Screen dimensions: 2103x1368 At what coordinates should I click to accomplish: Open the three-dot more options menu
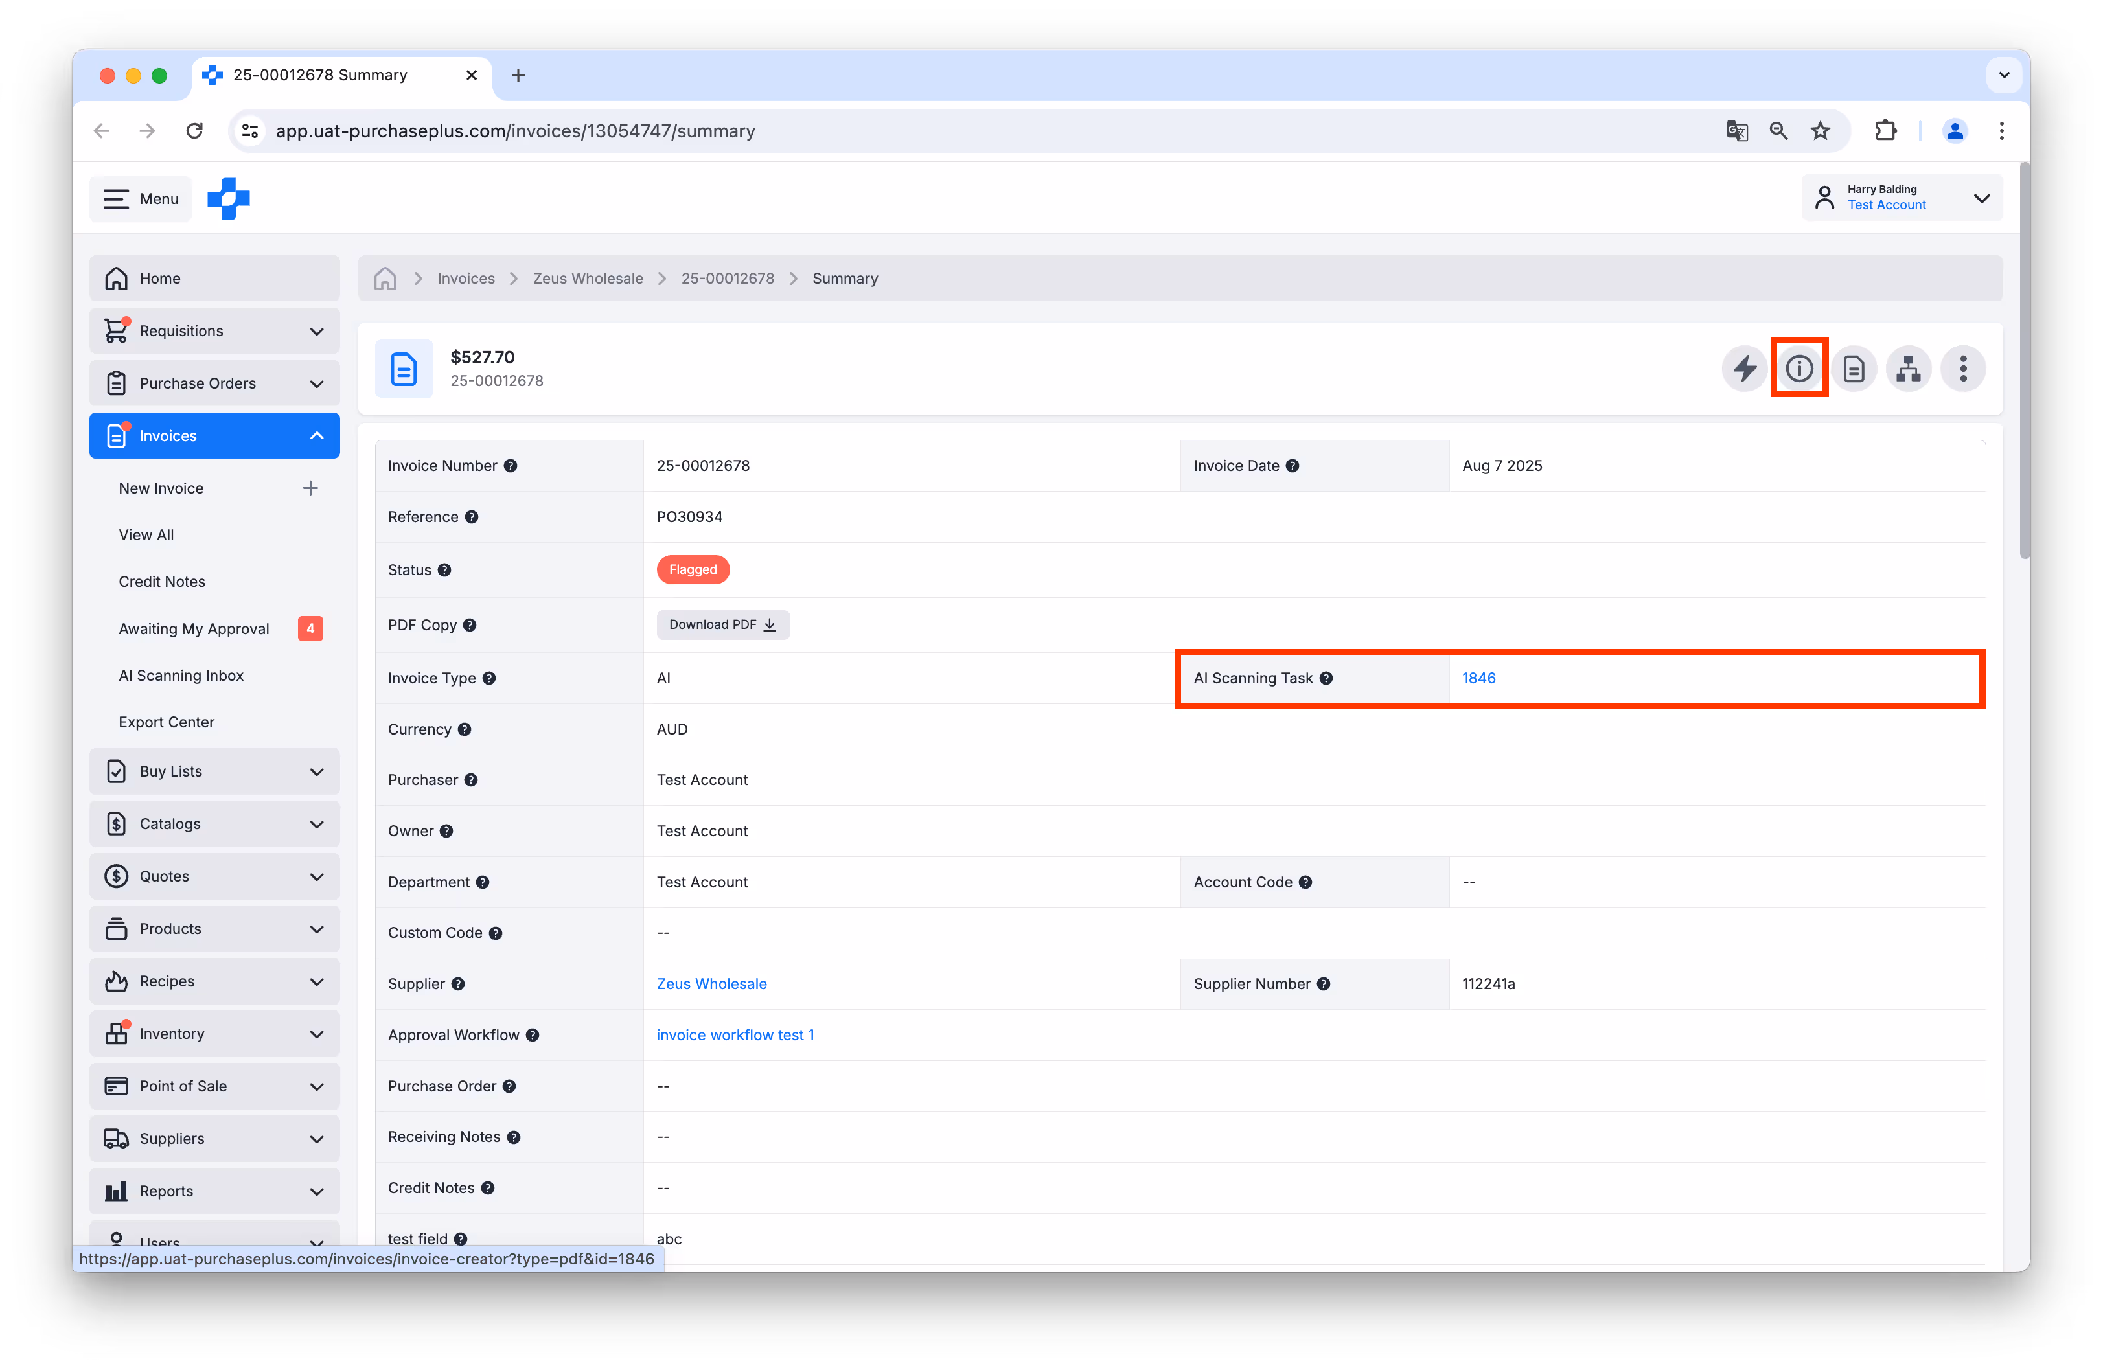pyautogui.click(x=1962, y=369)
